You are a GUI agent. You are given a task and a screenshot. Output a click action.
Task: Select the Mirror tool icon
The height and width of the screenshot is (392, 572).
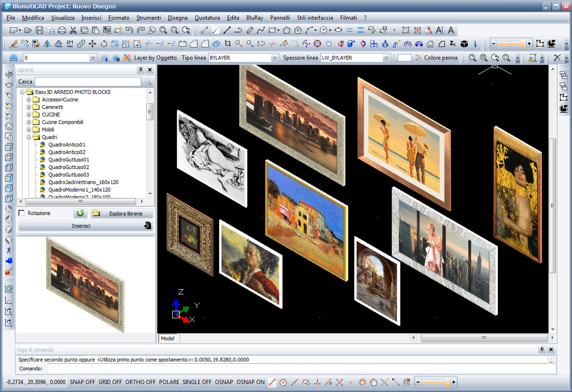[x=47, y=44]
